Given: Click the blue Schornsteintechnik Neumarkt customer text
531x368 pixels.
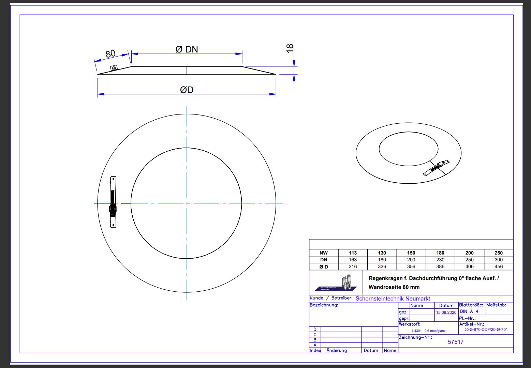Looking at the screenshot, I should point(393,298).
